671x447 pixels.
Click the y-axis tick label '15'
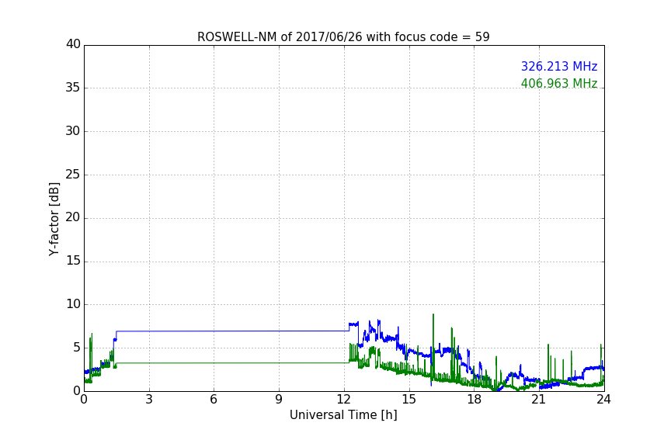(73, 261)
